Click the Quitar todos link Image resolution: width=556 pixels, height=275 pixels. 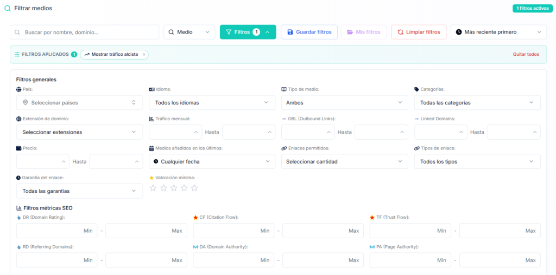526,55
